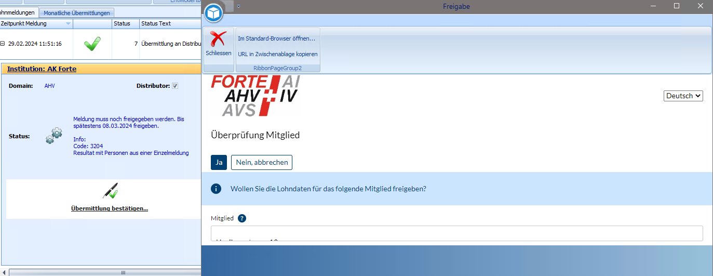Image resolution: width=713 pixels, height=276 pixels.
Task: Click the status value 7 cell
Action: click(x=126, y=44)
